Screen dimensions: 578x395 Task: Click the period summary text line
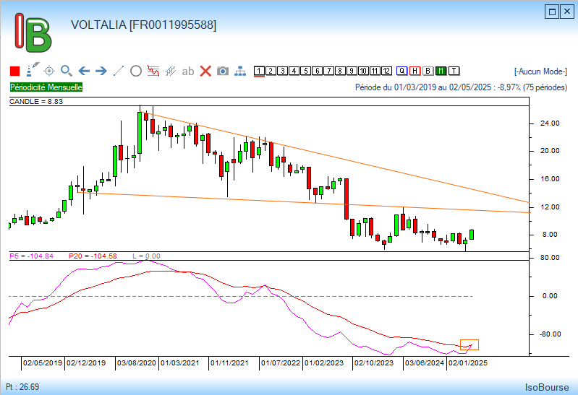pos(461,87)
